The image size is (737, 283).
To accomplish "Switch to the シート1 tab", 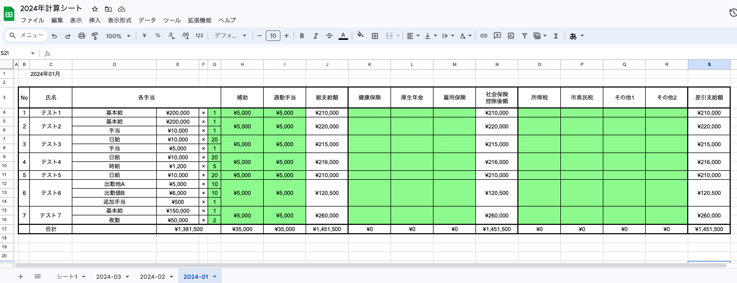I will point(71,276).
